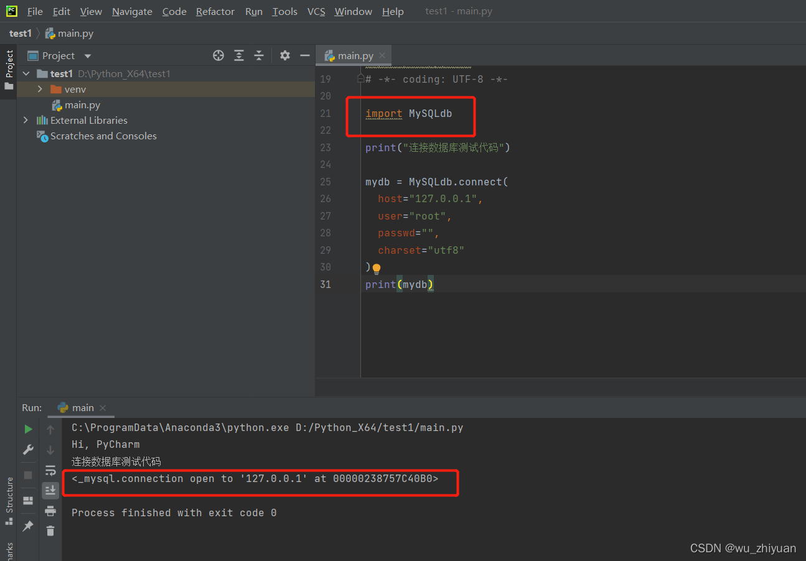The width and height of the screenshot is (806, 561).
Task: Toggle Soft-Wrap in the Run console
Action: click(50, 470)
